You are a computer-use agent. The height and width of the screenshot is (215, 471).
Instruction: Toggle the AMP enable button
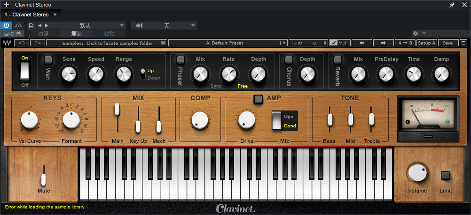click(258, 99)
